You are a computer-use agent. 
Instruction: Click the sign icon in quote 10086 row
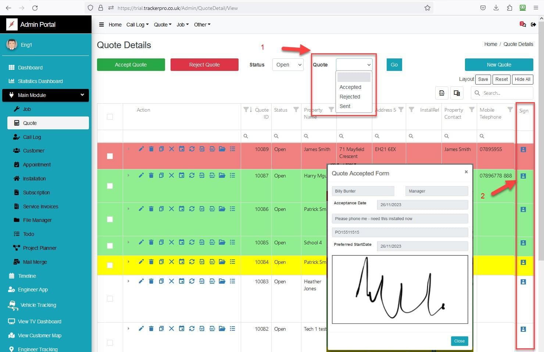click(523, 209)
